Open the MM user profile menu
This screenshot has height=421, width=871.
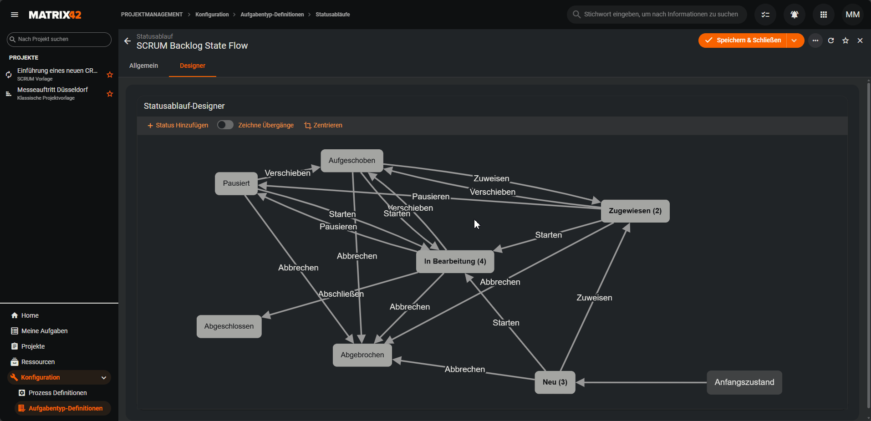click(x=852, y=15)
